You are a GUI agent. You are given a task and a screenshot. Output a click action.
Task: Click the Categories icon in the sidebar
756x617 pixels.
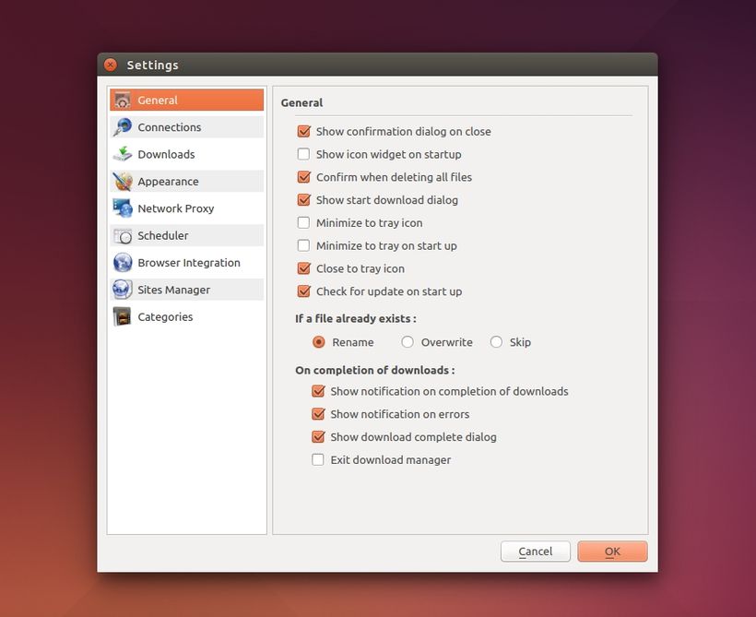[123, 316]
